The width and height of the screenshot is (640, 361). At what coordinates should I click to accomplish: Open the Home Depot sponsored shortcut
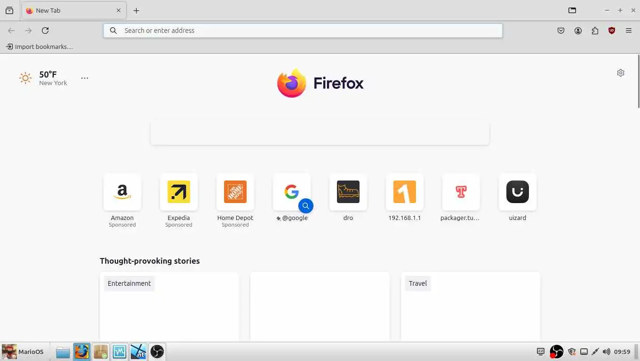pyautogui.click(x=235, y=201)
